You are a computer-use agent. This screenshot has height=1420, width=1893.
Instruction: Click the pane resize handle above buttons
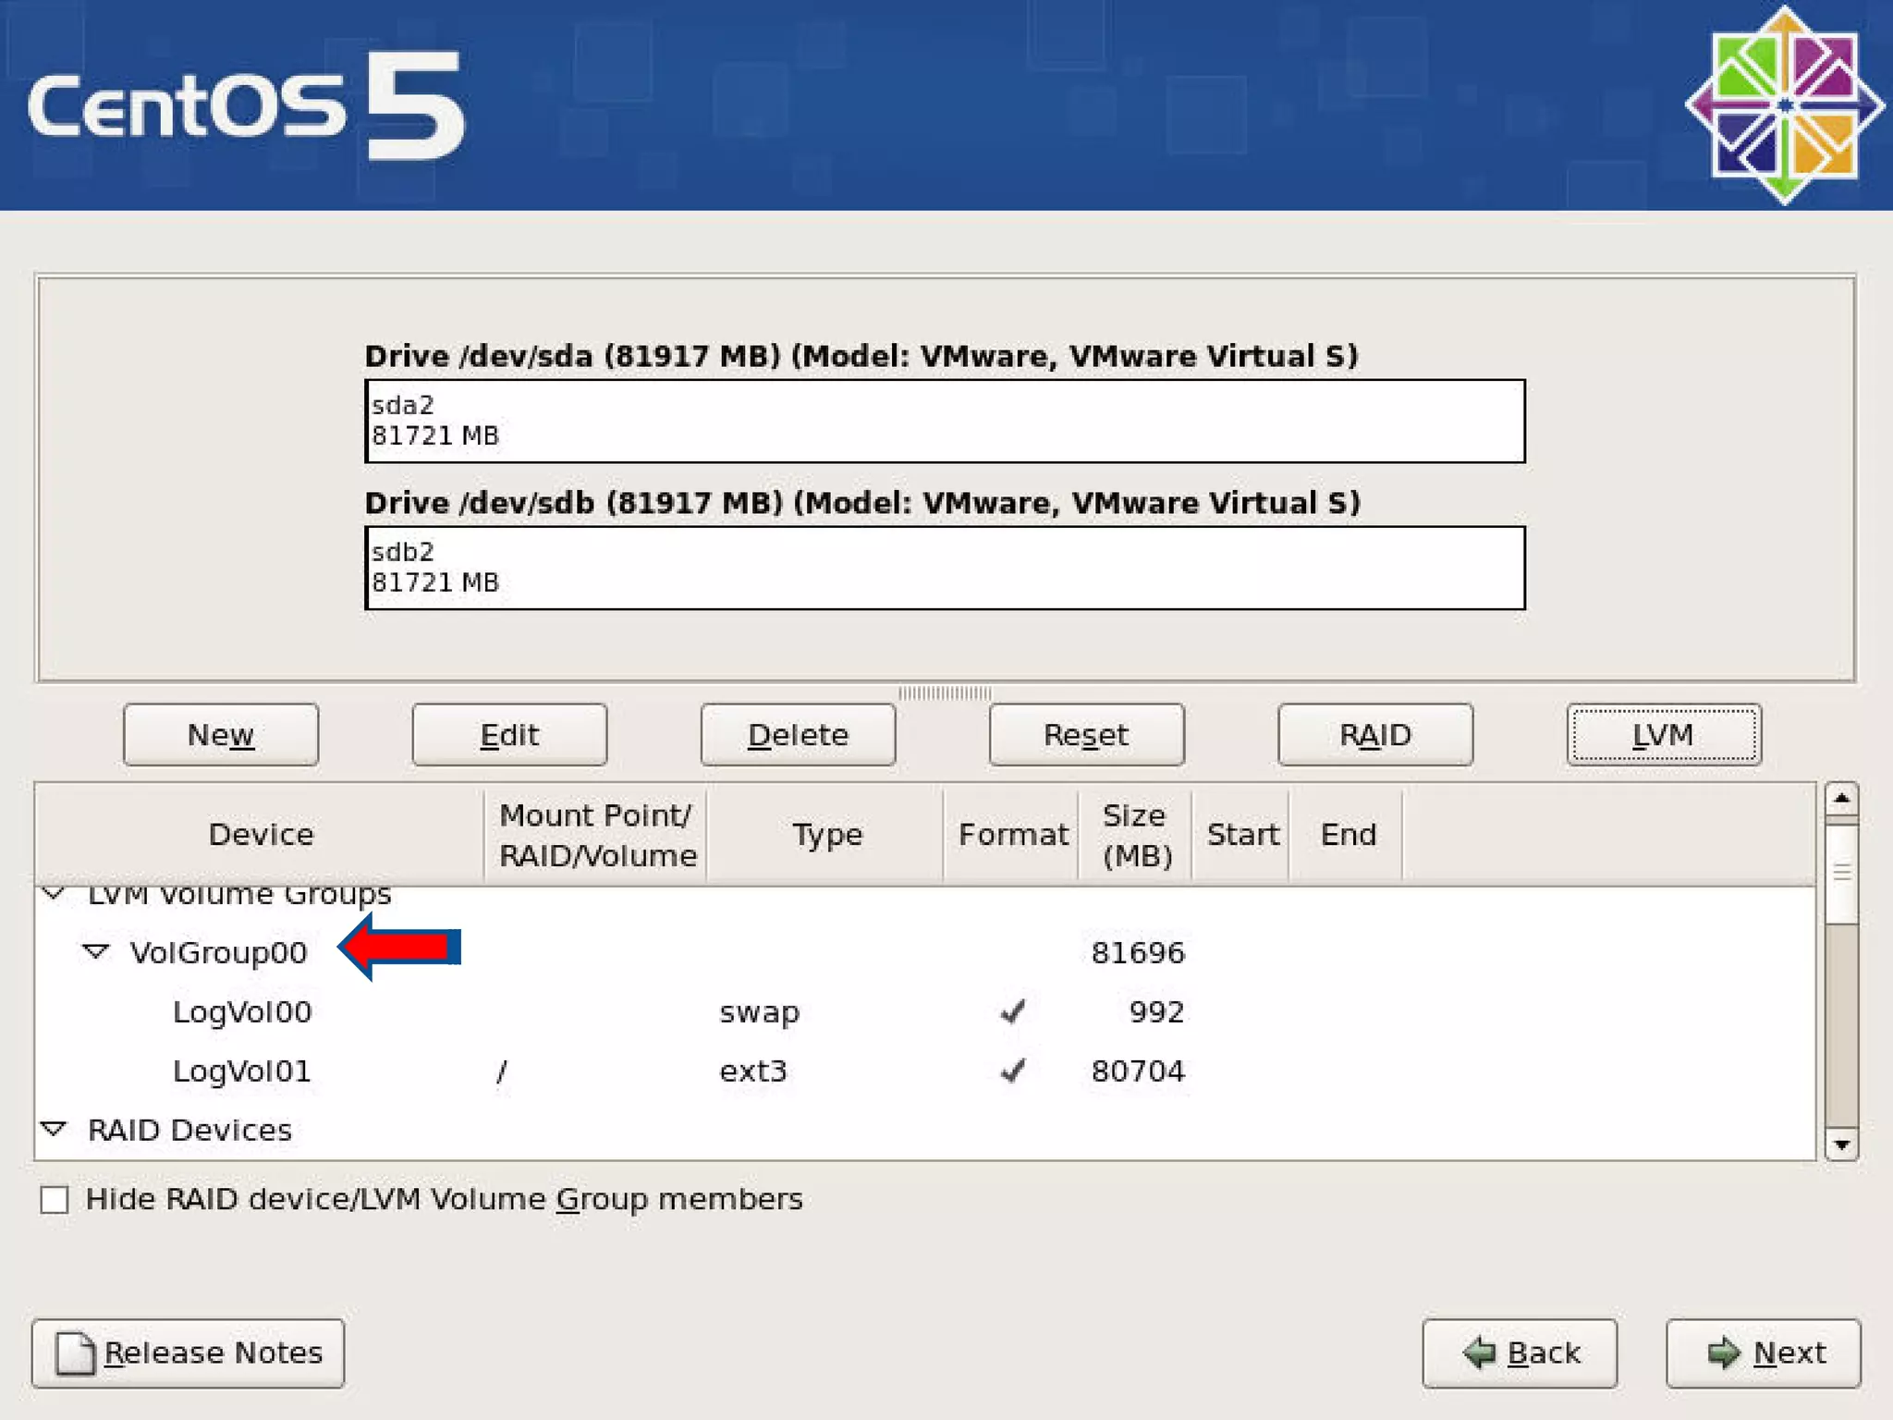click(x=945, y=692)
